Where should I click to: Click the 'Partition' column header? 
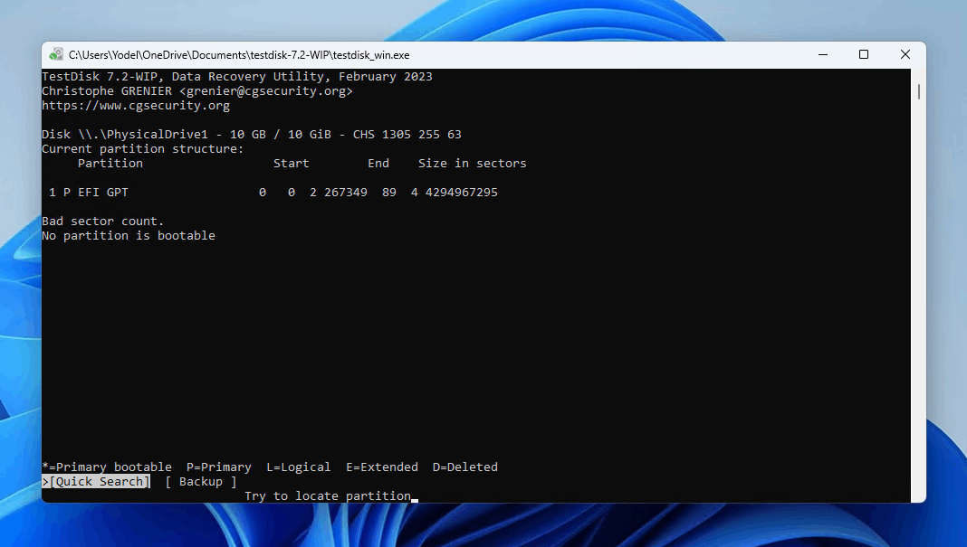point(110,164)
